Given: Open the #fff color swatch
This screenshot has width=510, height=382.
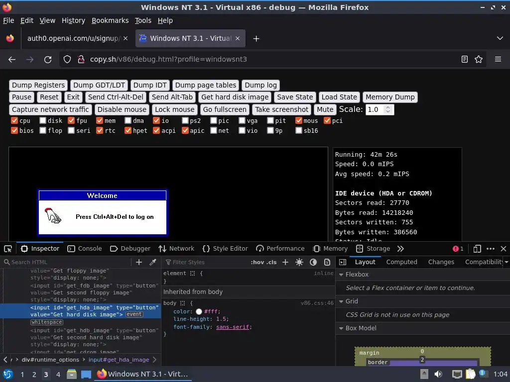Looking at the screenshot, I should tap(199, 312).
